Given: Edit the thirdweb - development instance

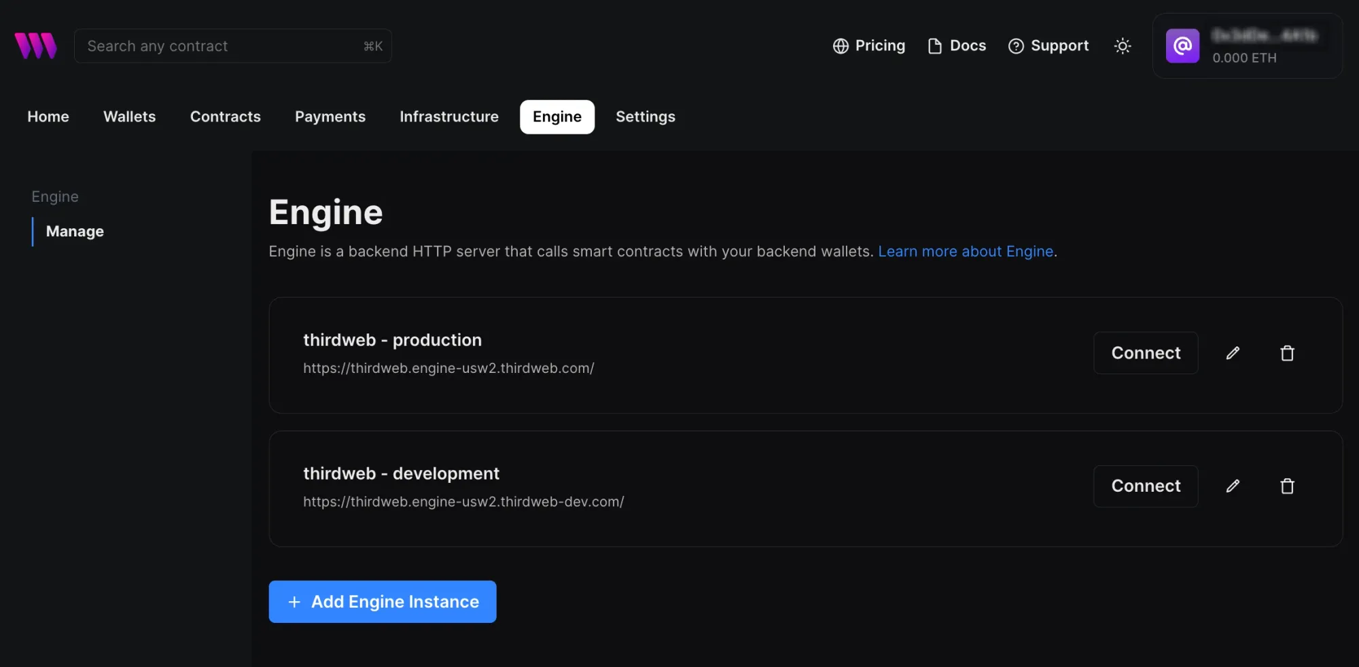Looking at the screenshot, I should [1233, 486].
